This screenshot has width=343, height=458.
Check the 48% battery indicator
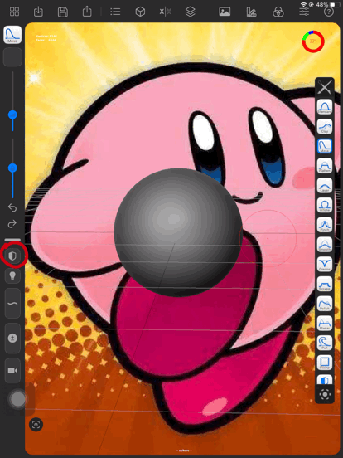tap(328, 5)
